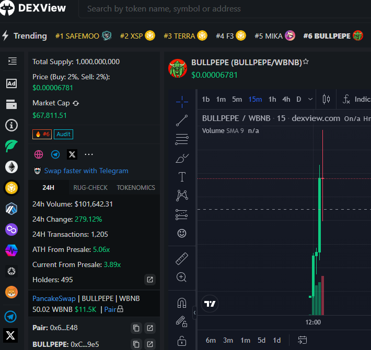Select the crosshair cursor tool
Screen dimensions: 371x350
[x=182, y=102]
